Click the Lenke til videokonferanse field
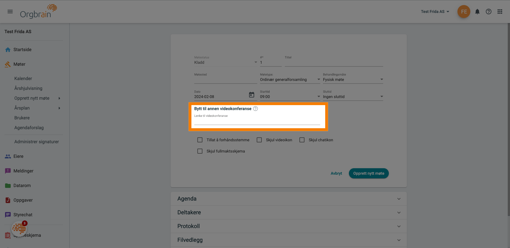This screenshot has width=510, height=248. (257, 121)
